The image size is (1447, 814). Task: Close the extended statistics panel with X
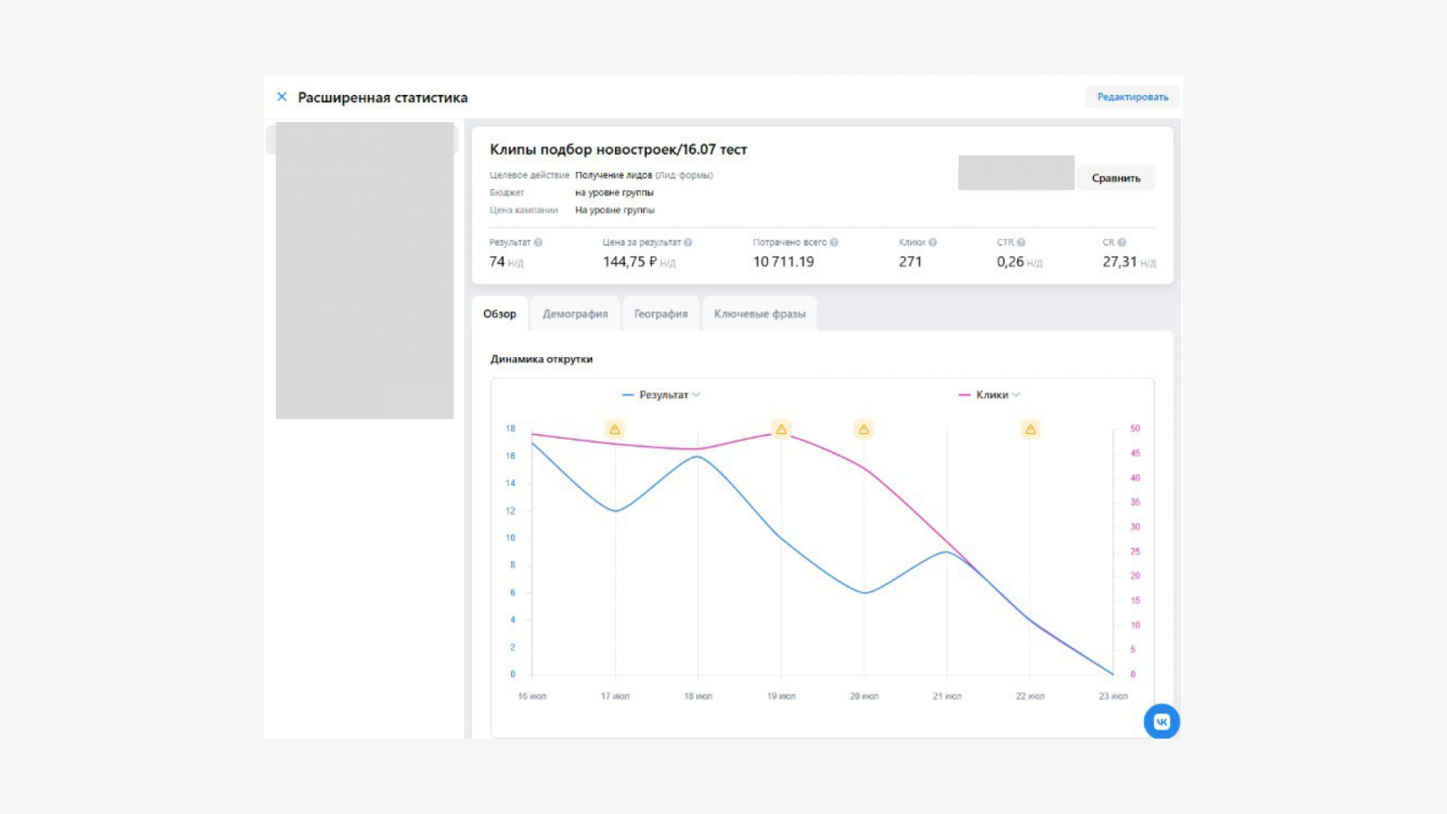point(281,97)
